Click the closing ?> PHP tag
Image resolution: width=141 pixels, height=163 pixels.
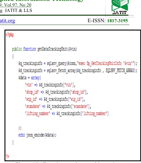tap(7, 156)
